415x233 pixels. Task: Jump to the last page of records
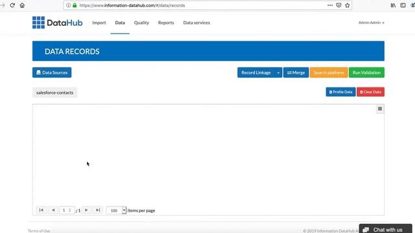coord(98,210)
